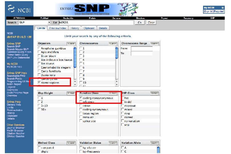Open Searchable FAQ sidebar link
The height and width of the screenshot is (154, 231).
coord(16,76)
